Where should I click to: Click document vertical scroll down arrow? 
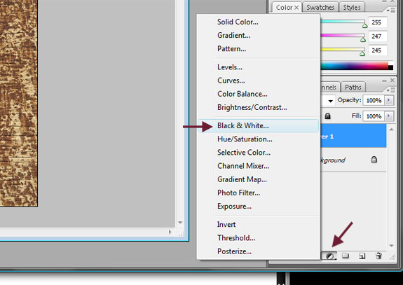click(x=180, y=223)
